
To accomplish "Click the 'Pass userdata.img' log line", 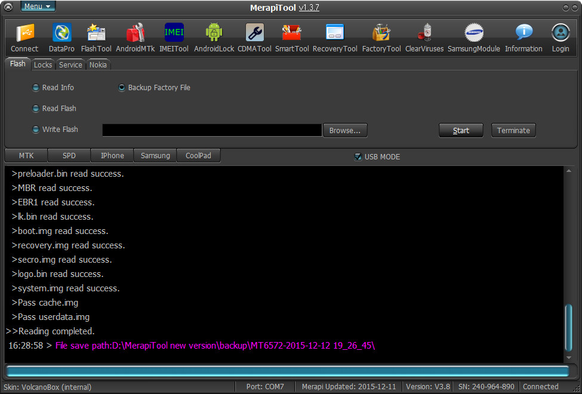I will [x=51, y=317].
